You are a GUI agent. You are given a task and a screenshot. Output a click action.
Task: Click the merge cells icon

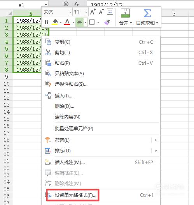coord(125,13)
